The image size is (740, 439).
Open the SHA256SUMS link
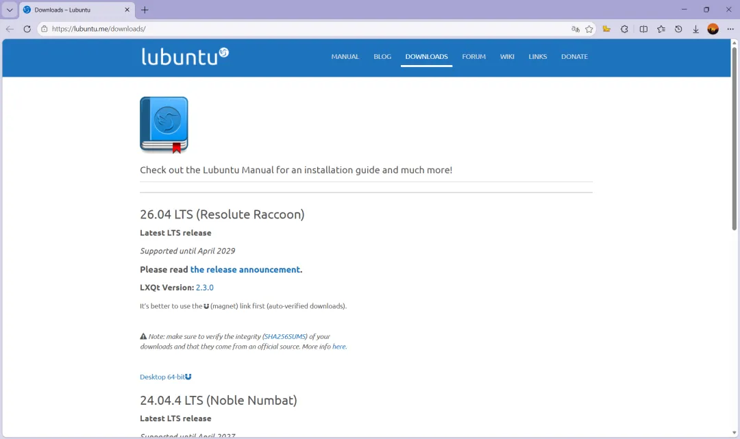285,337
